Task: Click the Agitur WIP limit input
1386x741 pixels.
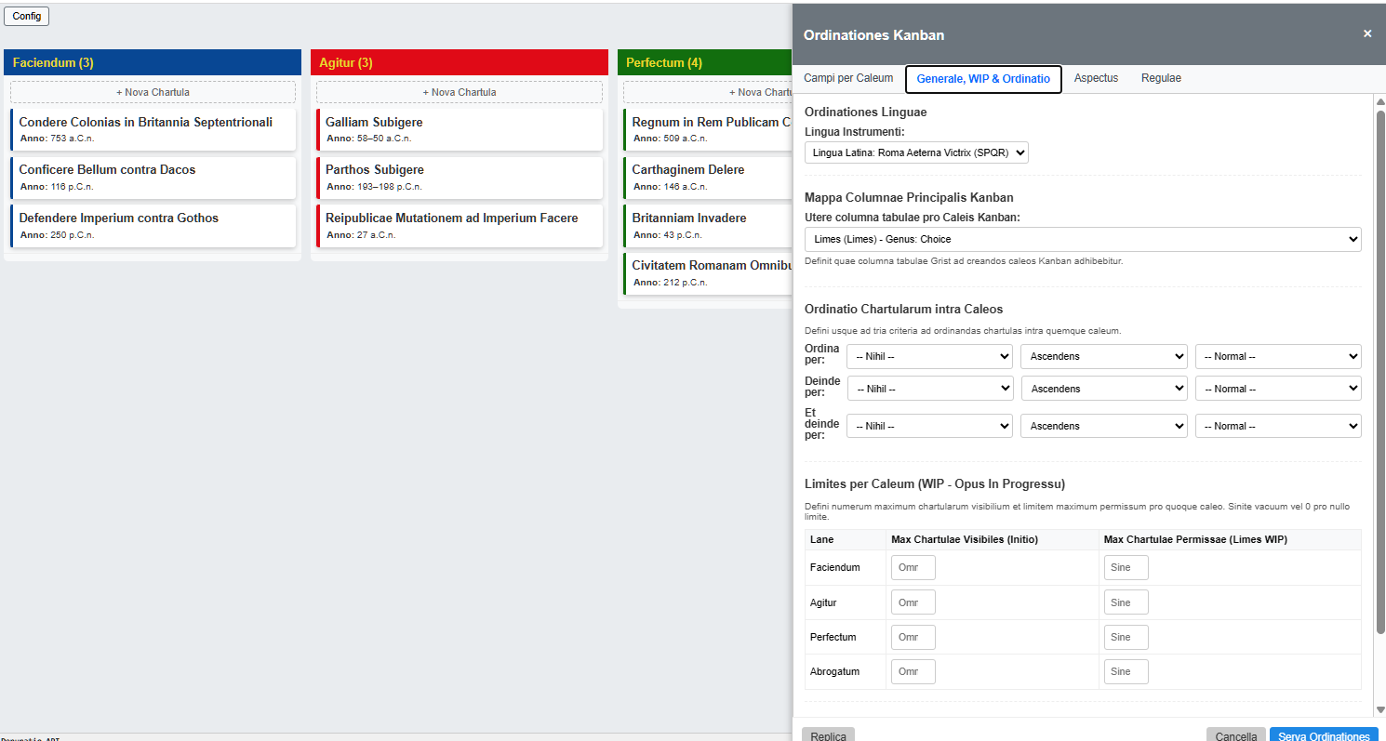Action: 1126,602
